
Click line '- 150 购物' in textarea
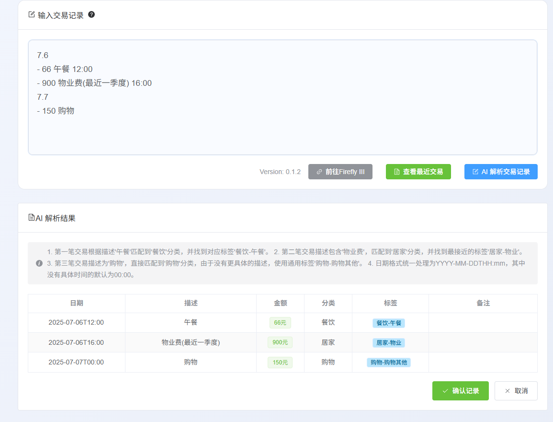pos(56,111)
